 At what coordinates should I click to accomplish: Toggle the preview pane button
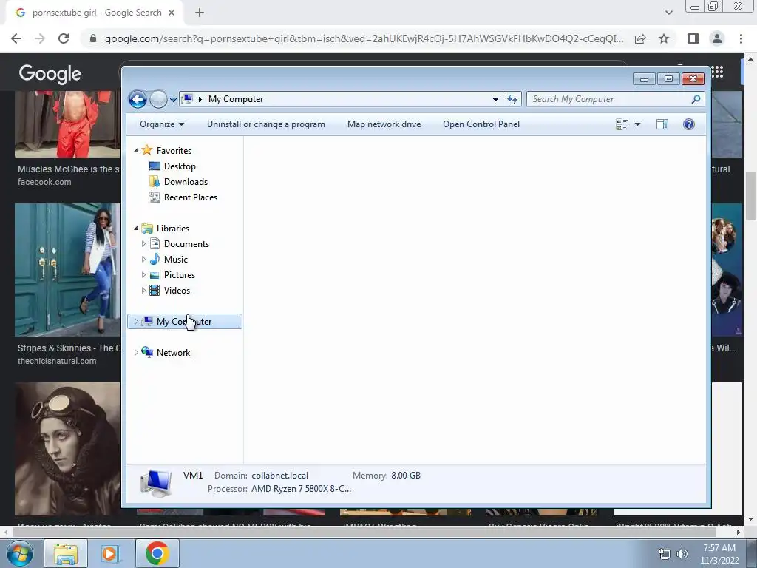coord(662,124)
